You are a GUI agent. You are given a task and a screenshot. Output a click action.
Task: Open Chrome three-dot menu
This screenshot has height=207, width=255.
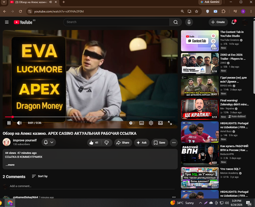[251, 11]
